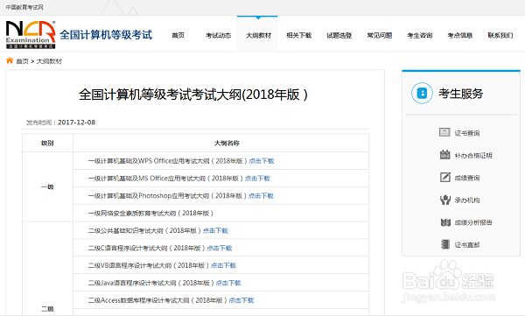
Task: Open the 常见问题 navigation item
Action: coord(380,35)
